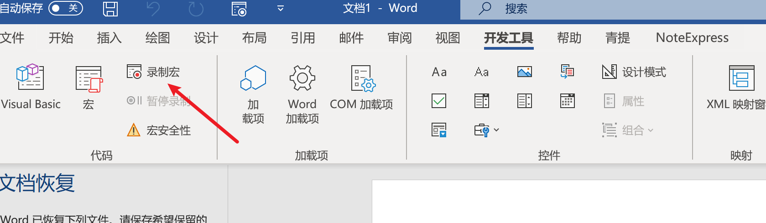The width and height of the screenshot is (766, 223).
Task: Insert drop-down list content control
Action: [524, 101]
